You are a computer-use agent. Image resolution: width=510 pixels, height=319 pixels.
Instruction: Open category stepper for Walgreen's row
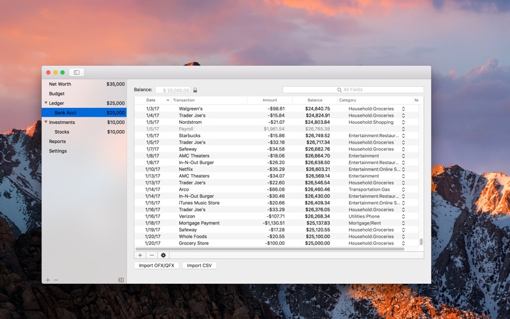(404, 108)
